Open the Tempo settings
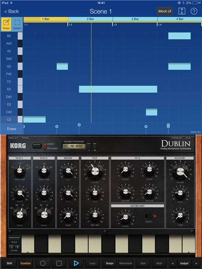The width and height of the screenshot is (202, 269). pyautogui.click(x=109, y=264)
